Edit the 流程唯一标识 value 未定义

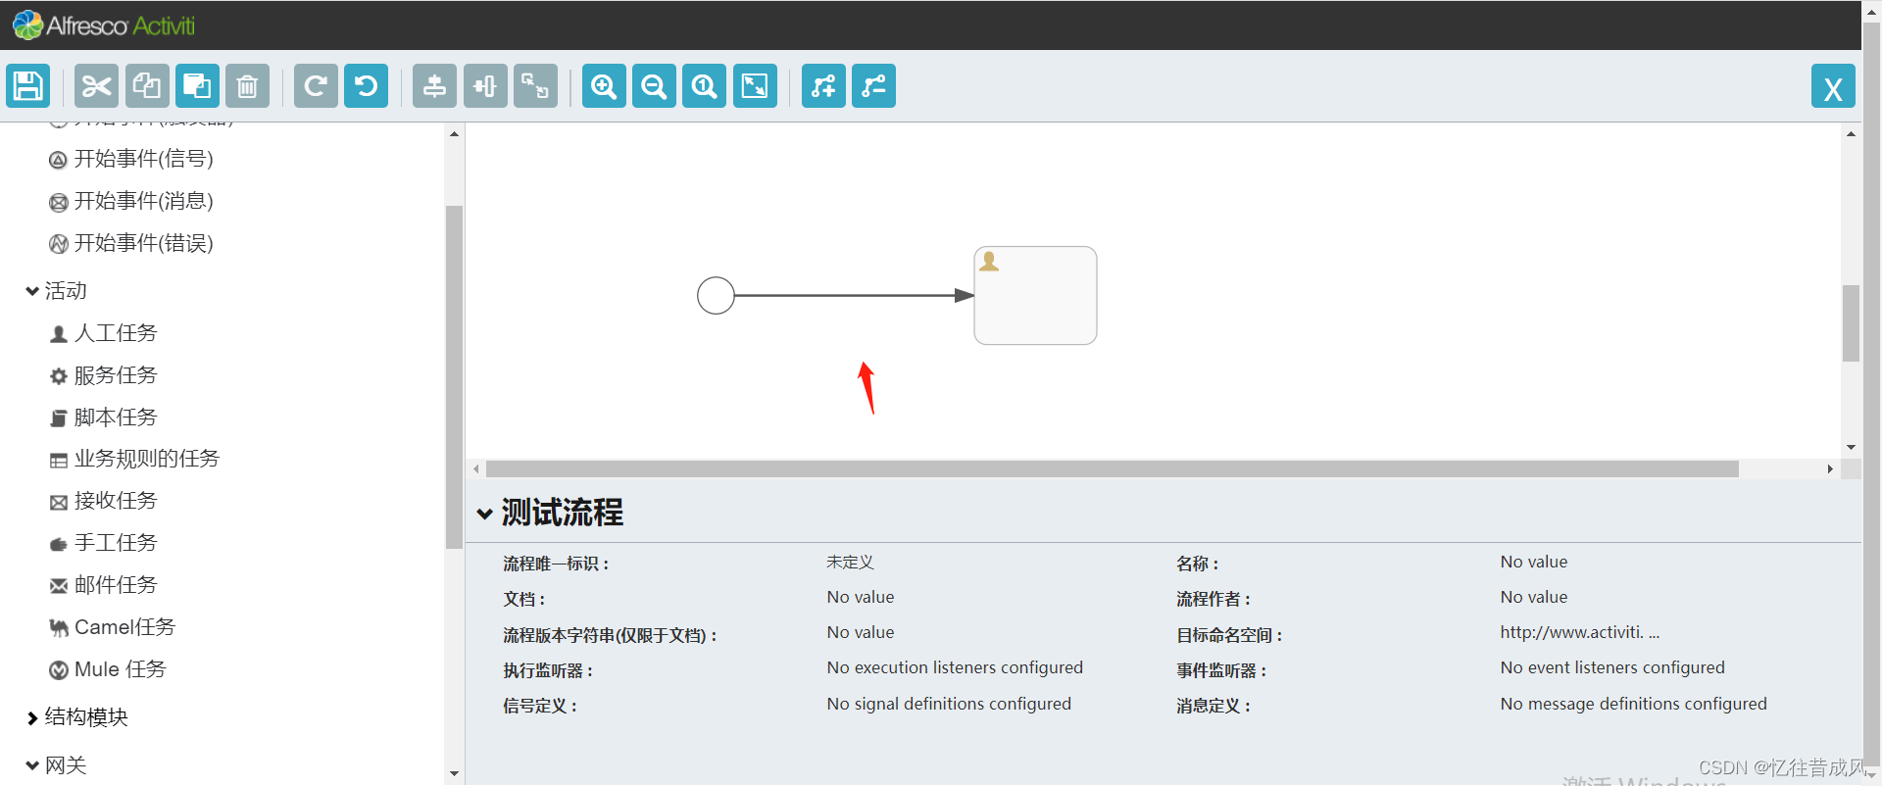(x=850, y=563)
